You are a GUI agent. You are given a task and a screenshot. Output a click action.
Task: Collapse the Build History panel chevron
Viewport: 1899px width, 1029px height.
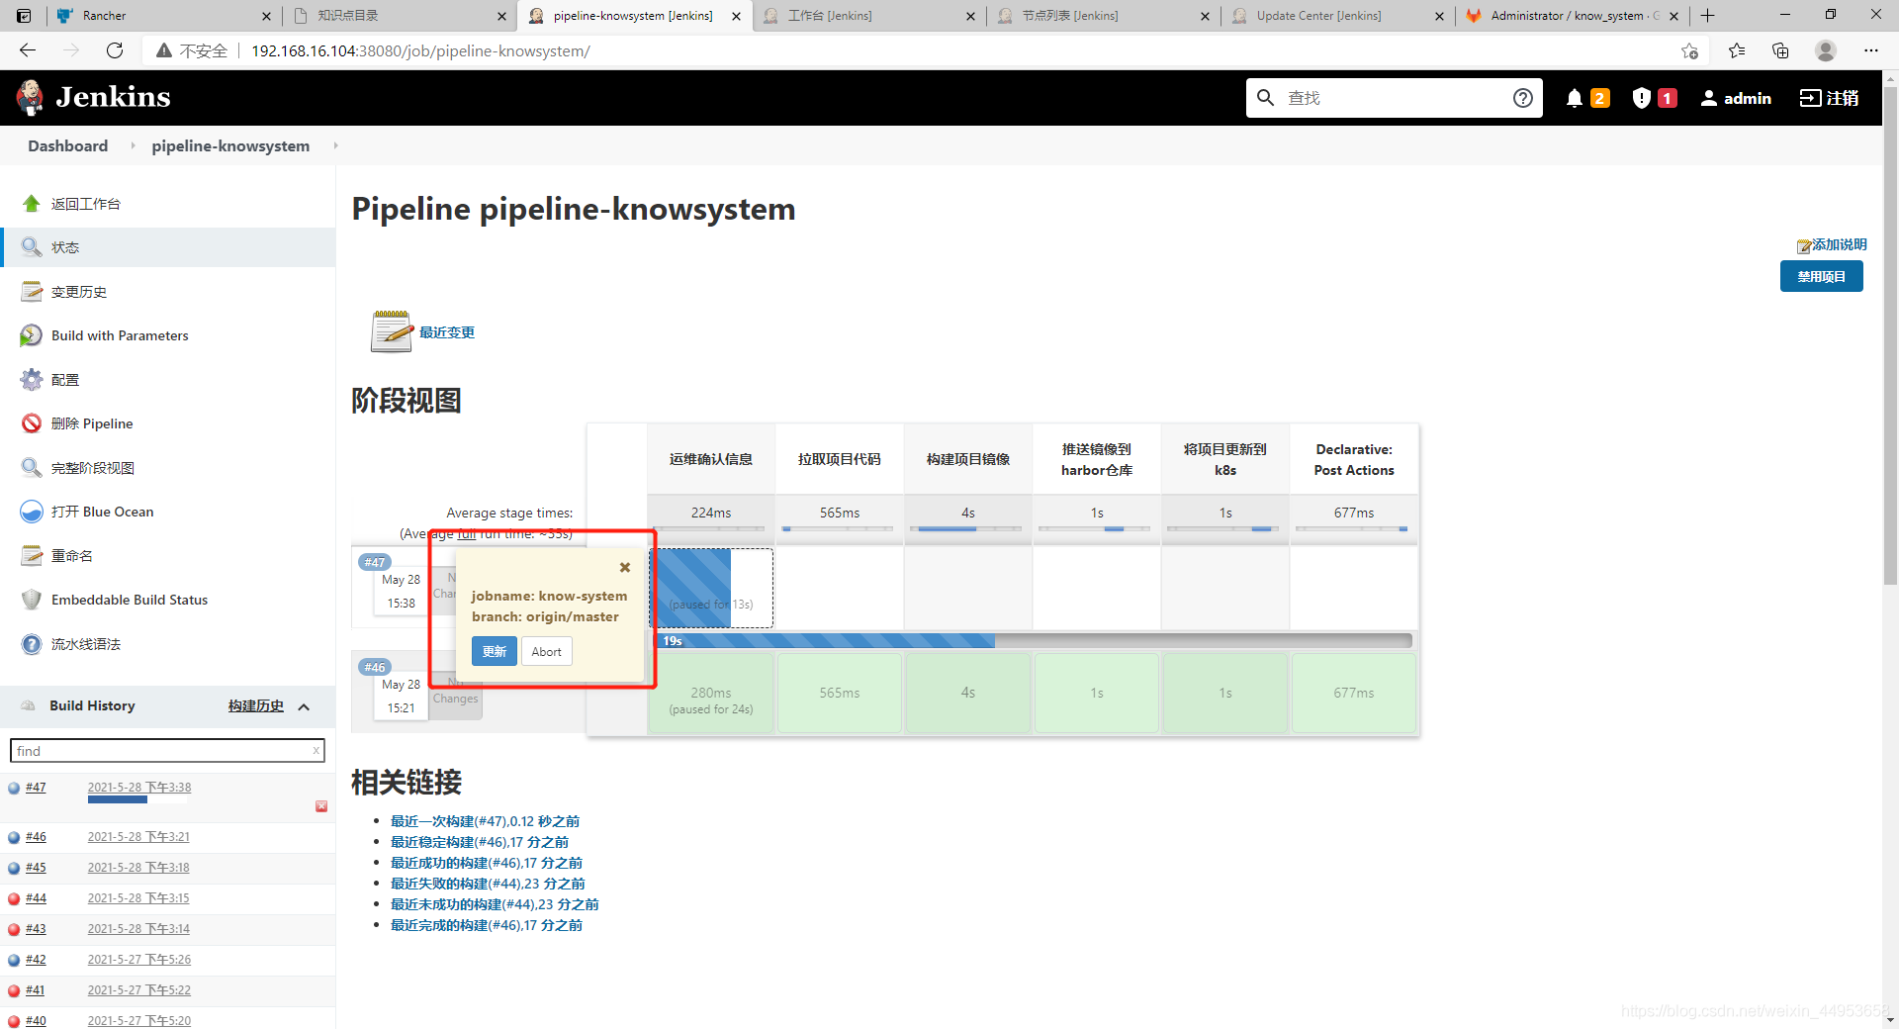click(304, 706)
